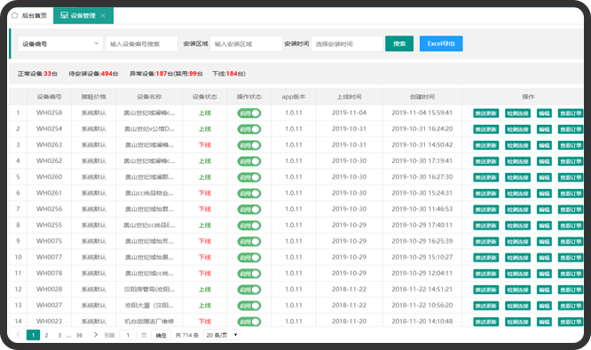Click device number cell WH0255

pos(50,225)
